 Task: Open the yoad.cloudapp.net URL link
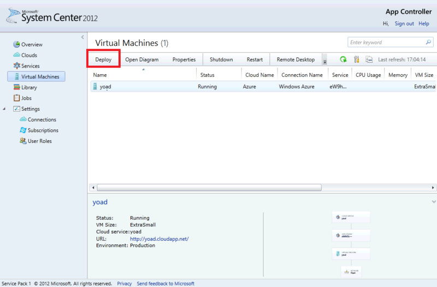[160, 238]
